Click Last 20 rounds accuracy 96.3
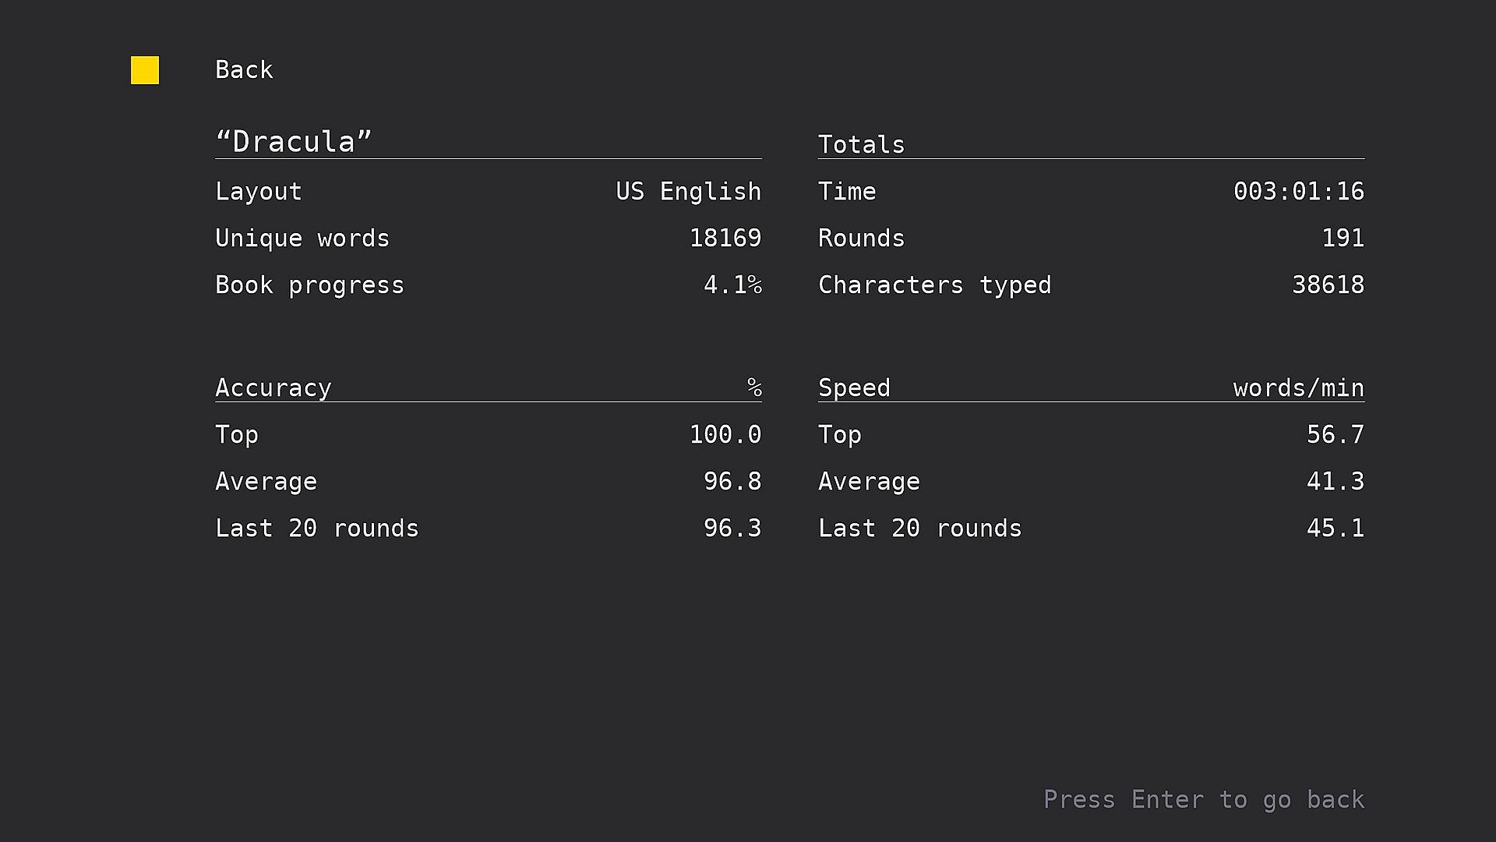The image size is (1496, 842). [732, 529]
